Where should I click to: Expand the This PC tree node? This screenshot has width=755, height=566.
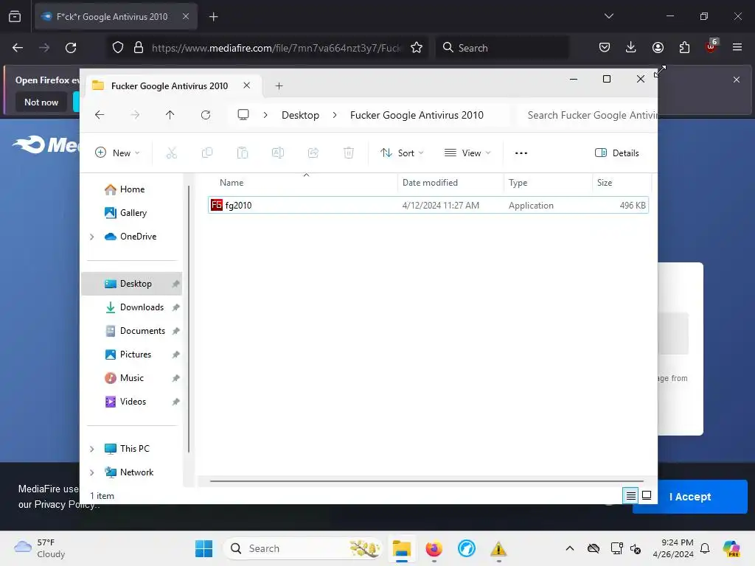[92, 449]
